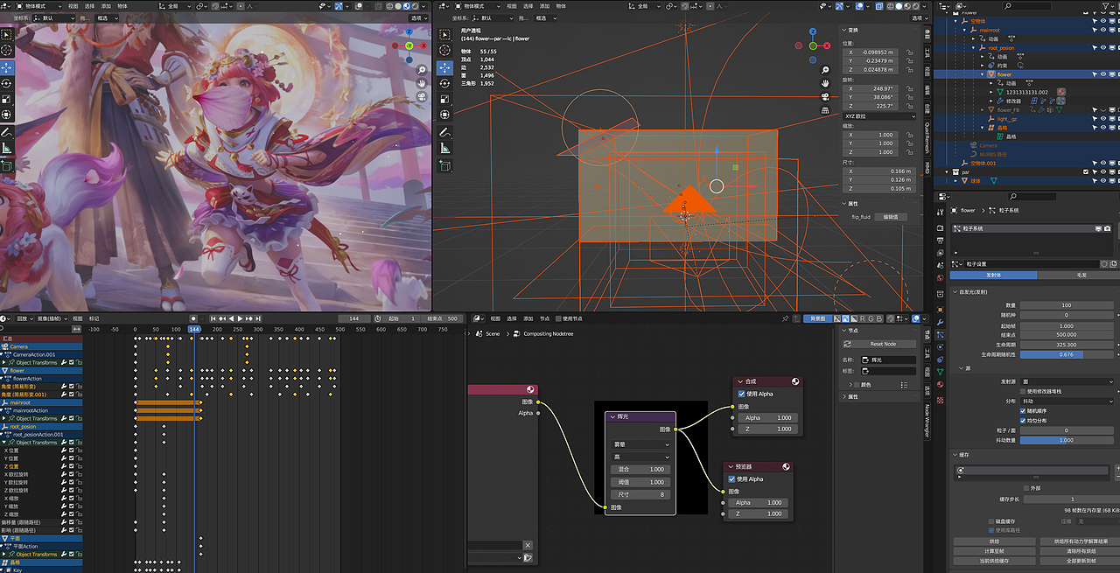Click the Reset Node button

tap(881, 344)
